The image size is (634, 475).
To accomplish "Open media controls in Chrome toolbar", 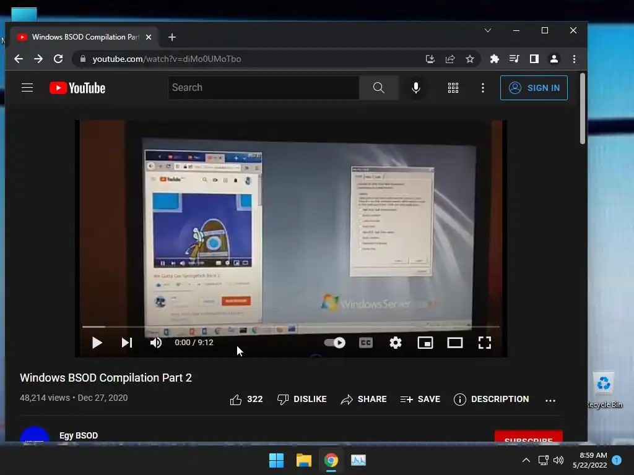I will click(515, 59).
